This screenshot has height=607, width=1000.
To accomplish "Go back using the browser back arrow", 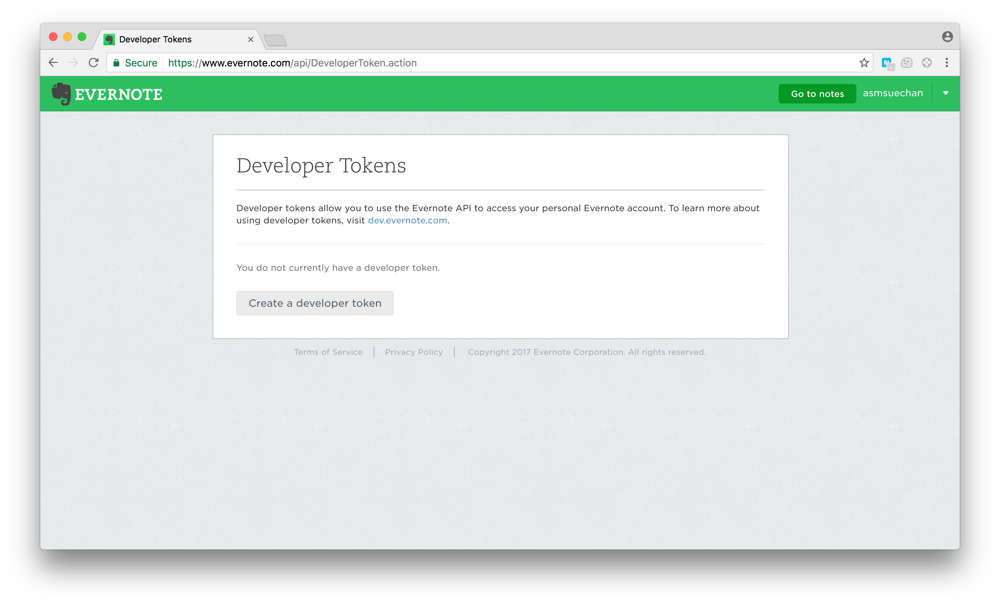I will [x=53, y=63].
